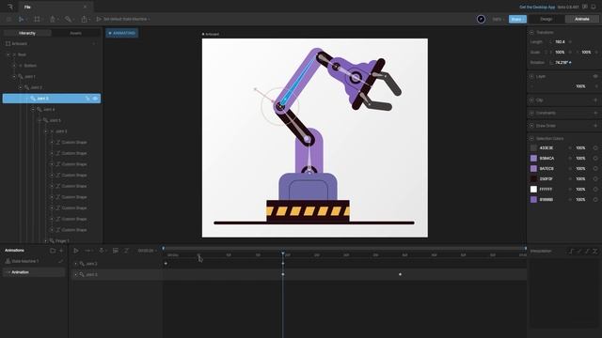Click the timeline current time field
The height and width of the screenshot is (338, 602).
pos(146,251)
